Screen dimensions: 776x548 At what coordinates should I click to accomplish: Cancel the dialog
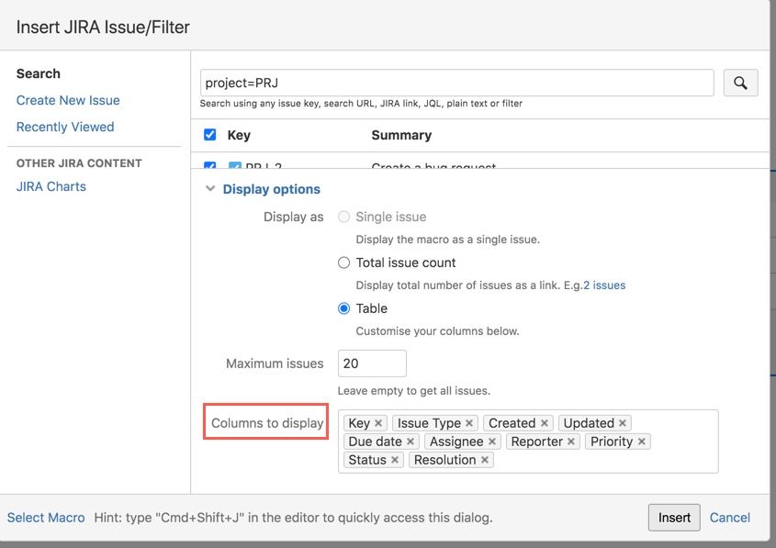pyautogui.click(x=729, y=518)
